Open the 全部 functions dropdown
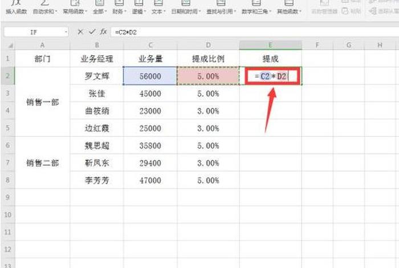Viewport: 399px width, 268px height. (100, 7)
